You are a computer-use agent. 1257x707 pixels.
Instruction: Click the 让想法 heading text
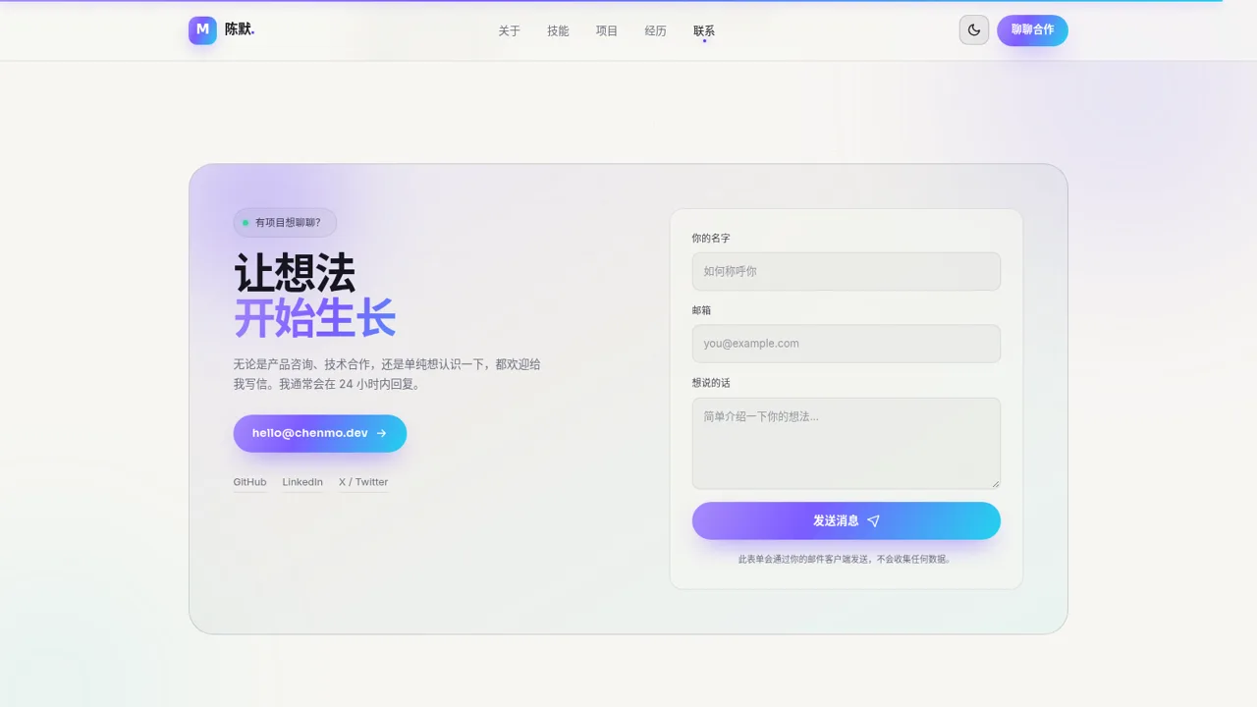click(295, 272)
